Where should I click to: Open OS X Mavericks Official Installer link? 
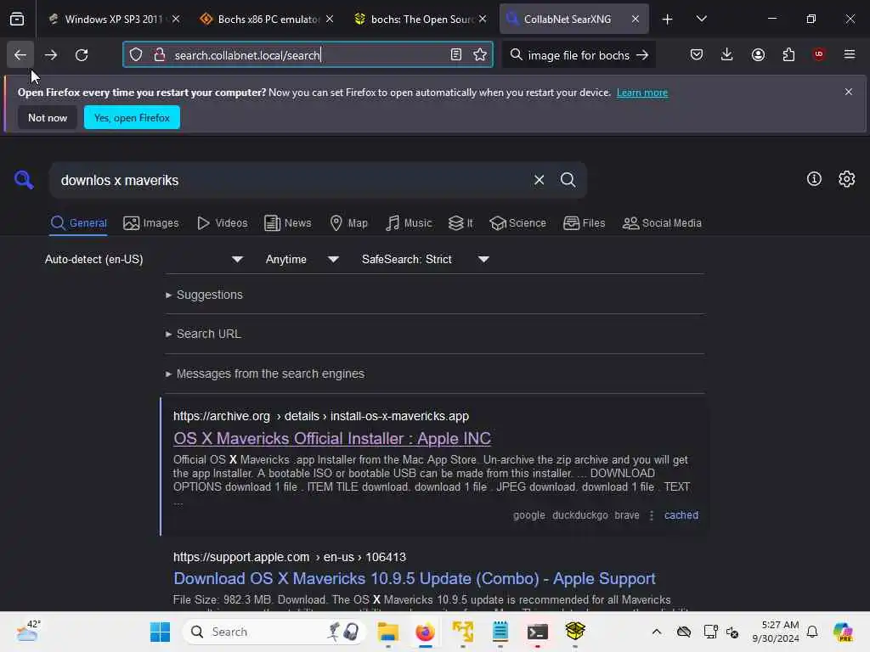click(x=332, y=438)
